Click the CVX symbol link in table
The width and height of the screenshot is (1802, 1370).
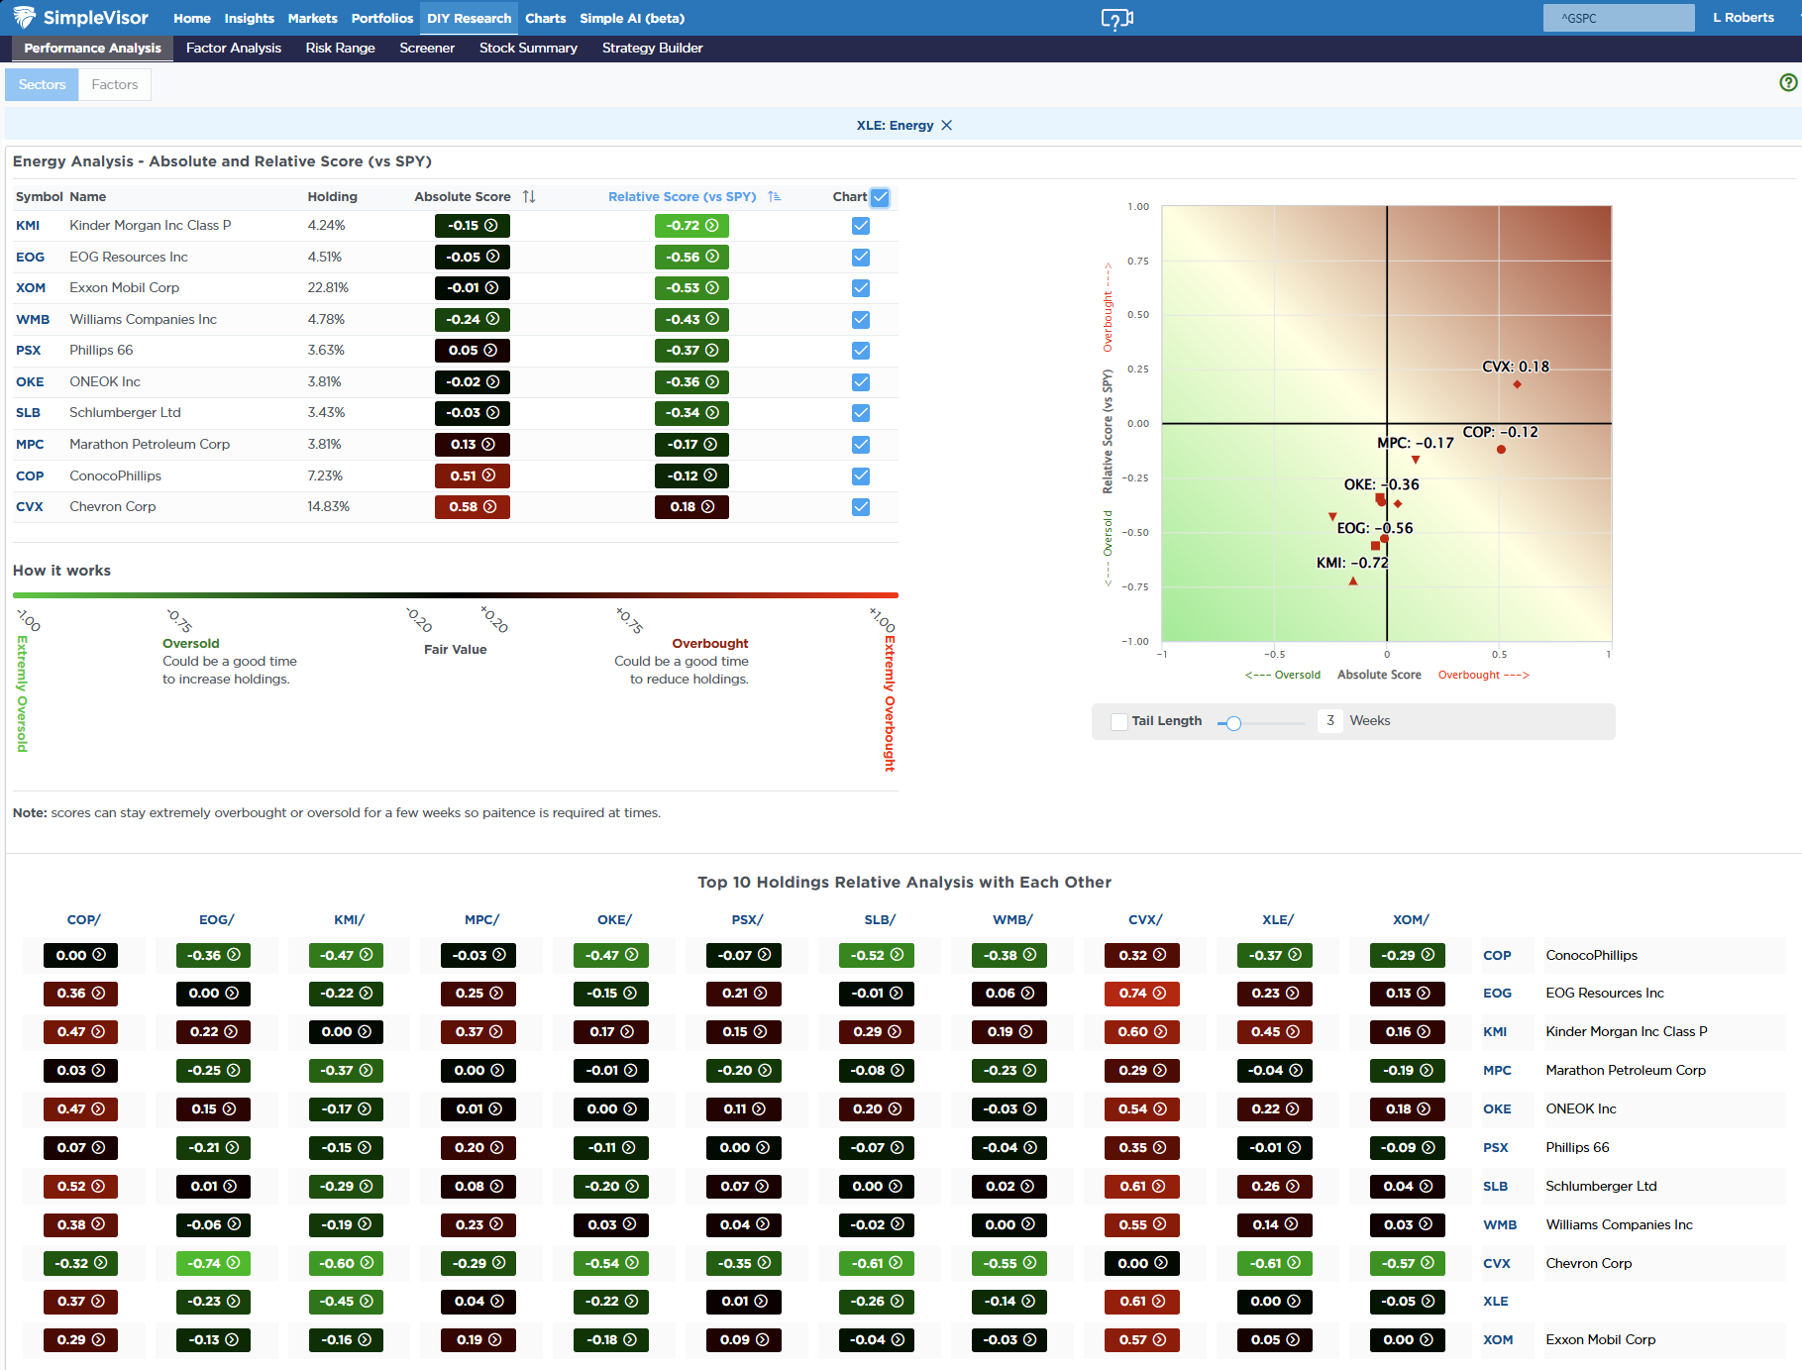(x=30, y=507)
